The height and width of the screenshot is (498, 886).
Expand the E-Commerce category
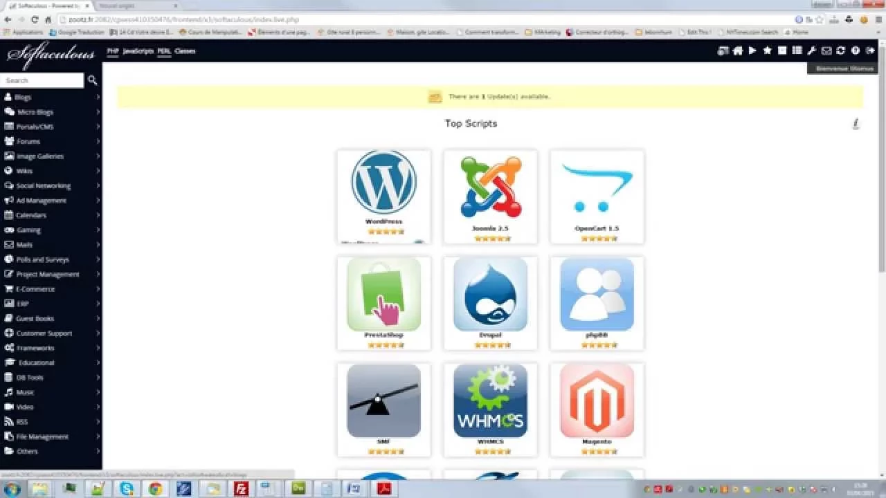51,289
